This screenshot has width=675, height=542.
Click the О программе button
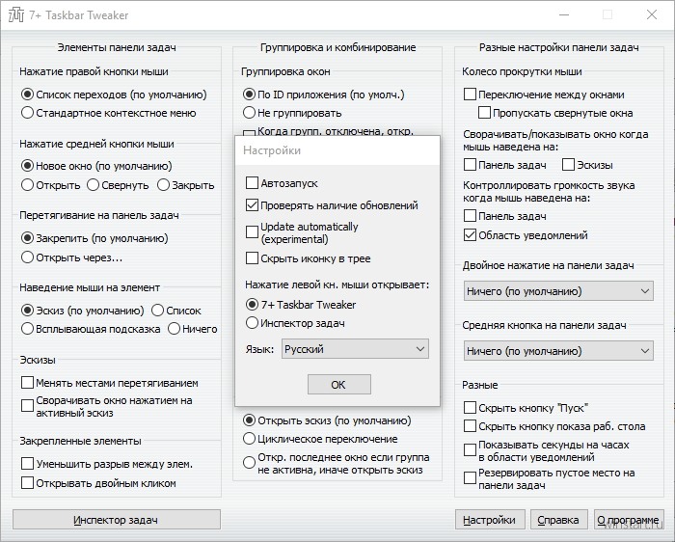[x=629, y=520]
